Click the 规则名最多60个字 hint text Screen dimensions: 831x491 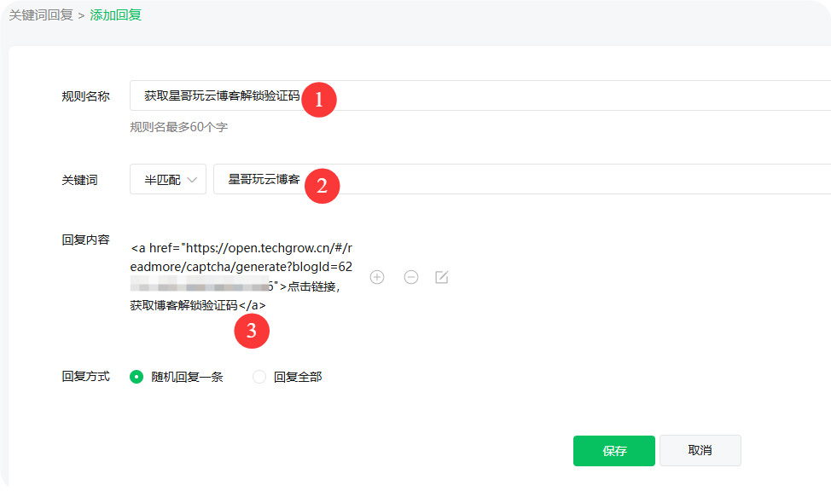coord(179,127)
